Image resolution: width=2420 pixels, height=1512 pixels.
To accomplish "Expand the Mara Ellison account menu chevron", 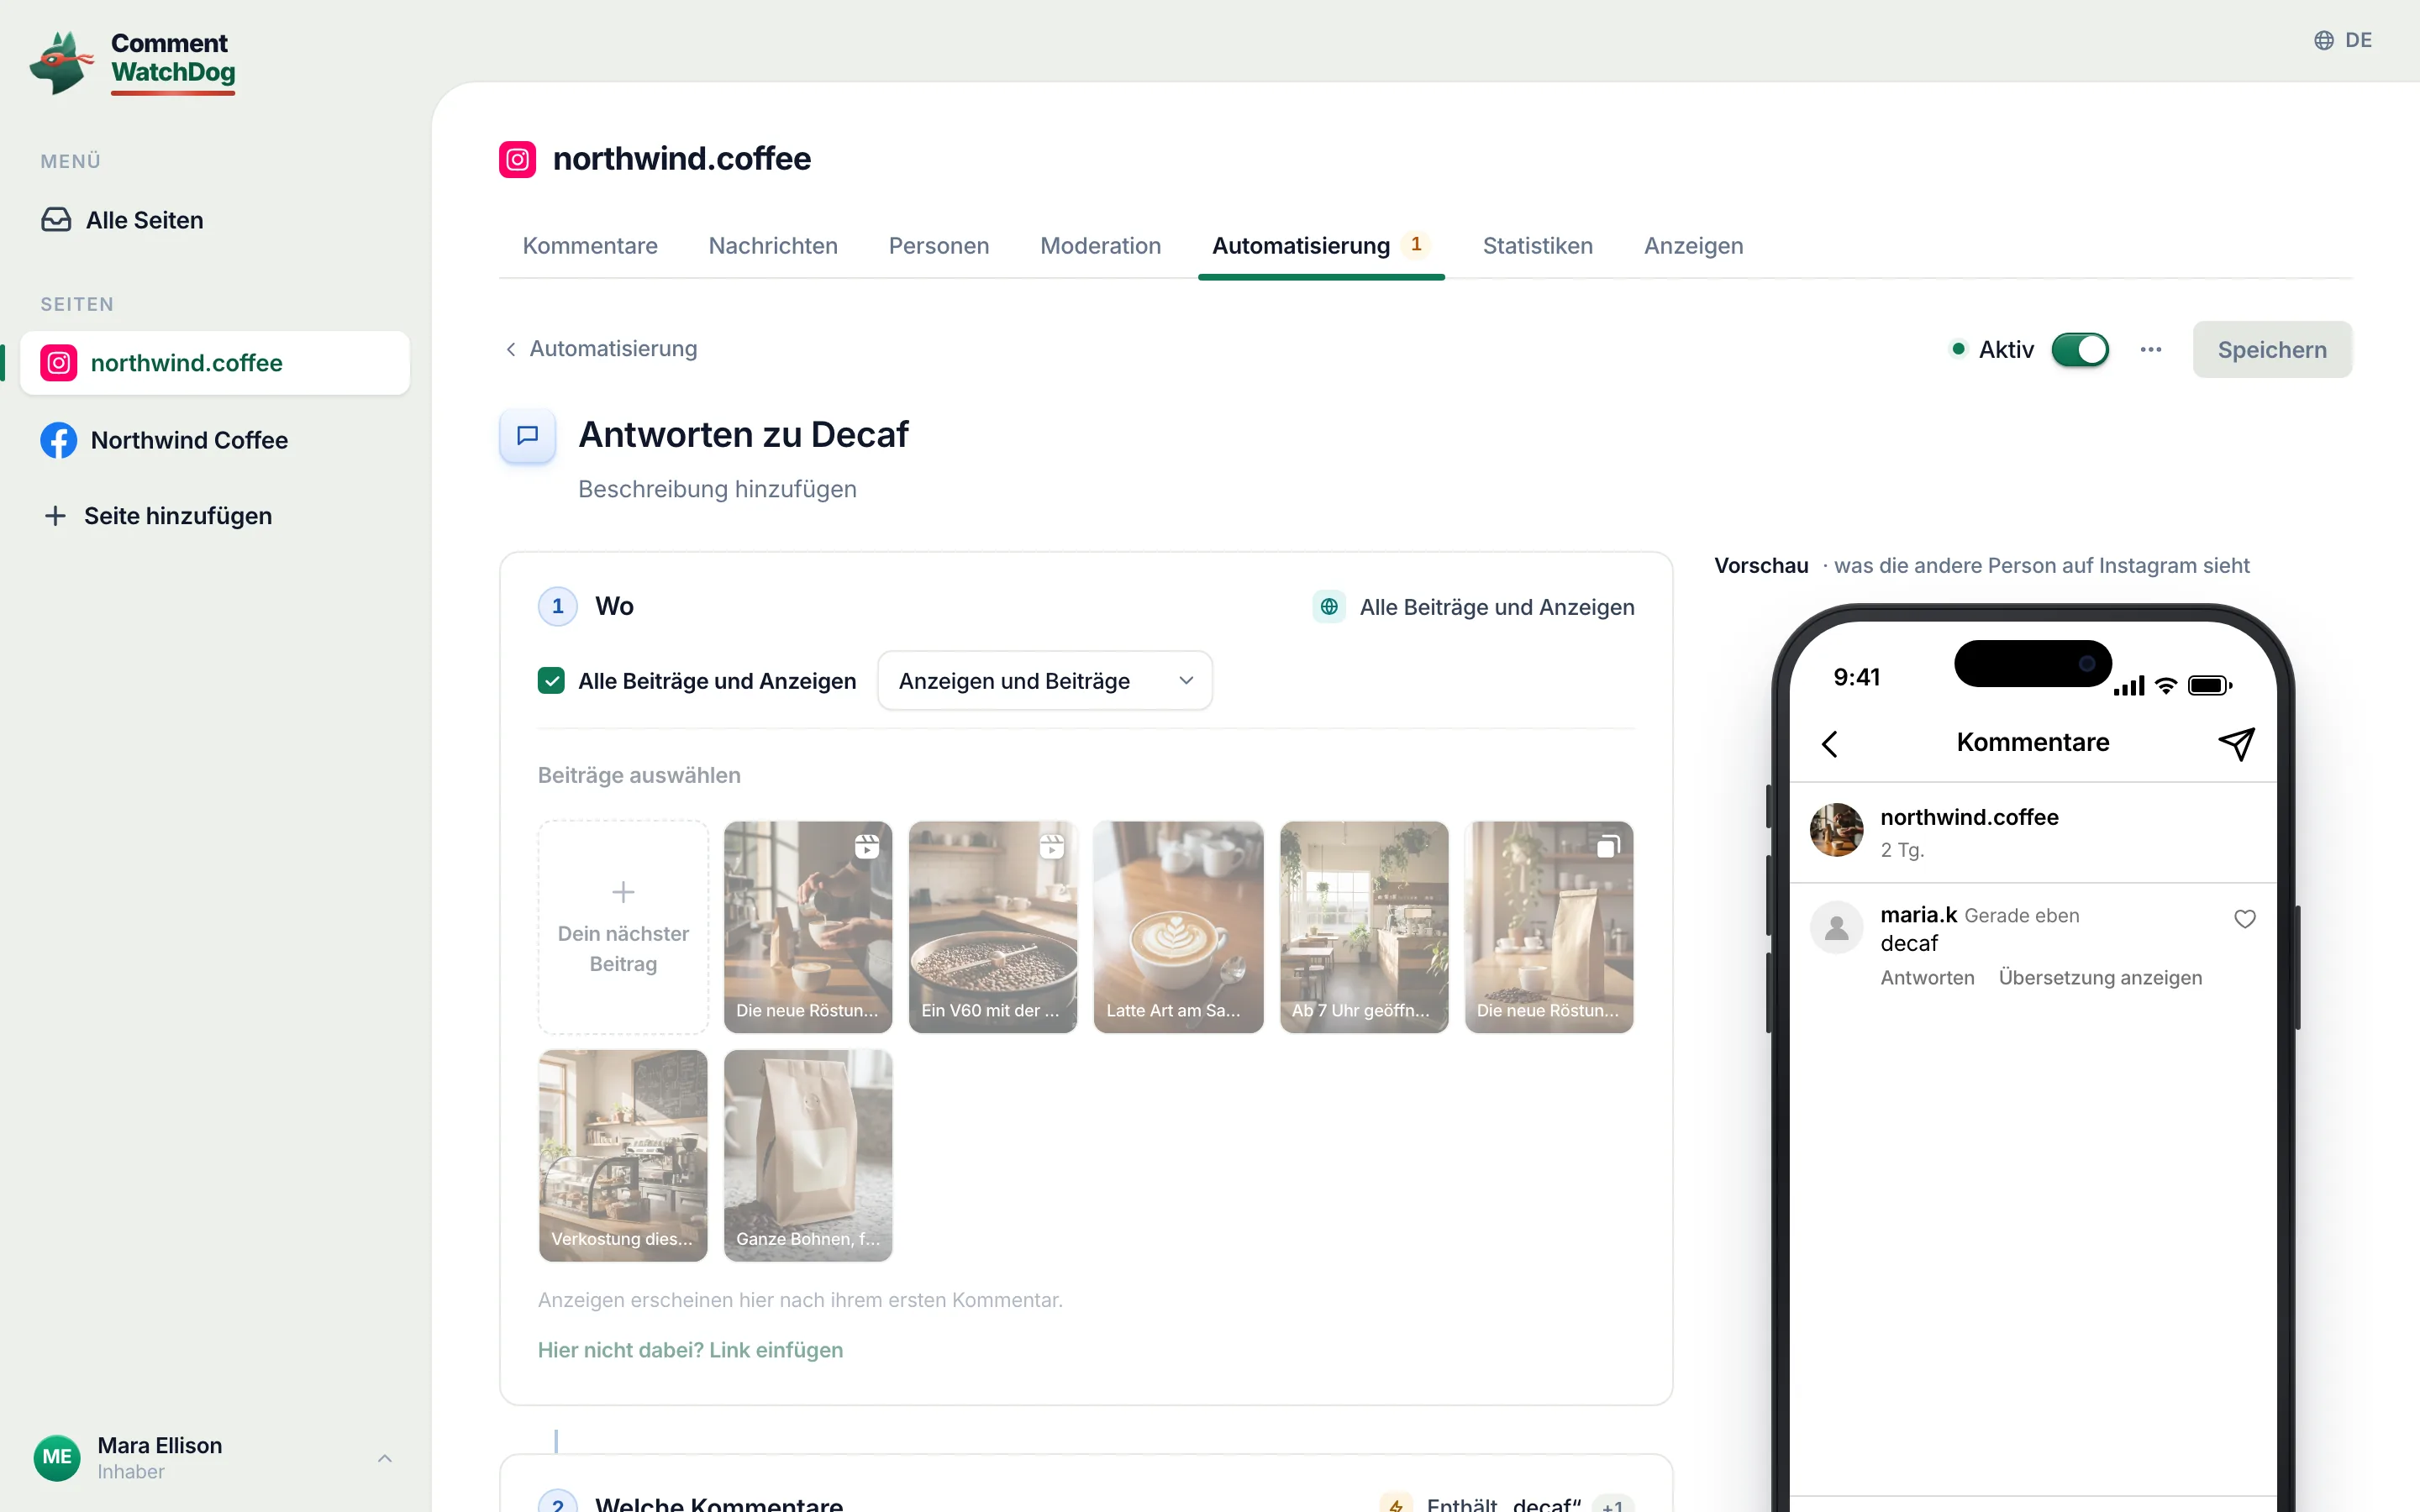I will 385,1458.
